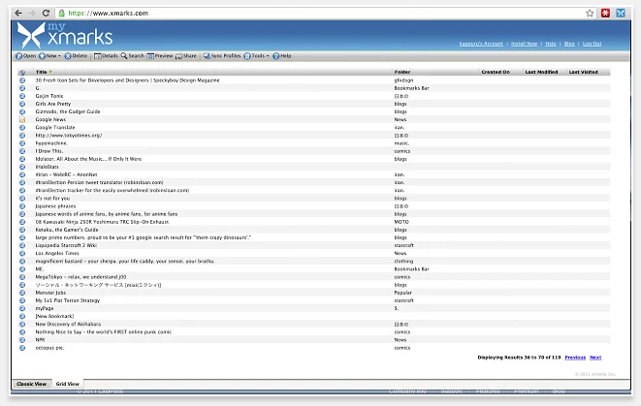Click the Log Out link

tap(592, 44)
